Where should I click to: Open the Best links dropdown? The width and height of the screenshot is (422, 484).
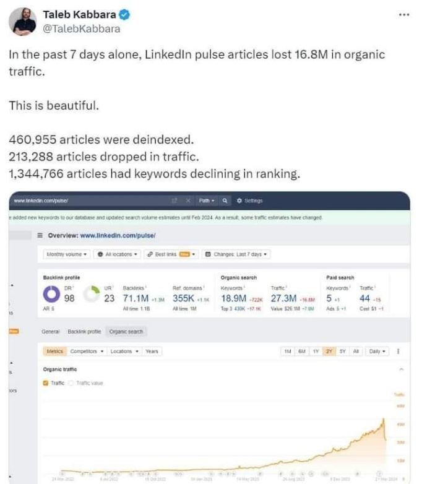point(171,254)
